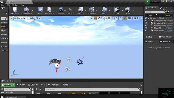
Task: Open the Perspective view mode dropdown
Action: [20, 18]
